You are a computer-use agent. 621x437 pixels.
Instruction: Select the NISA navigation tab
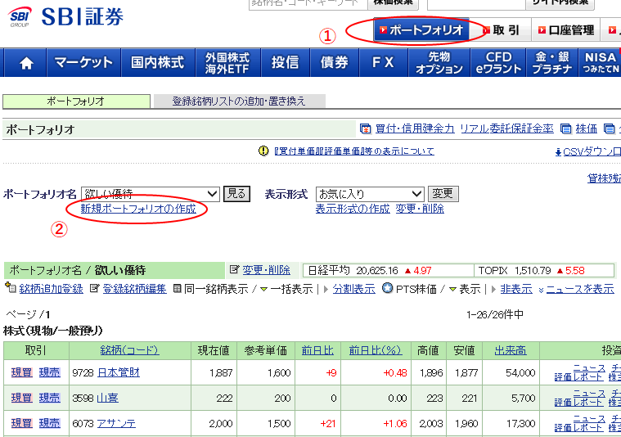(600, 62)
